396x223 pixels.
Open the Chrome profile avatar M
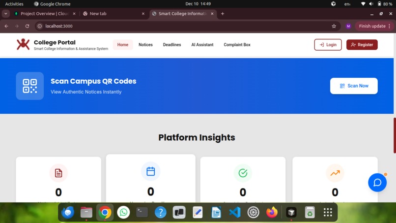[348, 26]
